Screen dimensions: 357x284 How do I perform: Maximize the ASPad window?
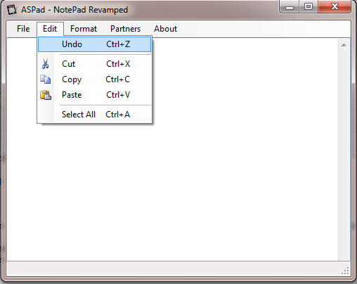pos(309,6)
